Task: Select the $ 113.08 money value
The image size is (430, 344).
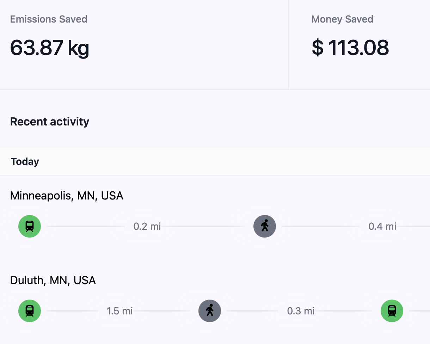Action: 350,48
